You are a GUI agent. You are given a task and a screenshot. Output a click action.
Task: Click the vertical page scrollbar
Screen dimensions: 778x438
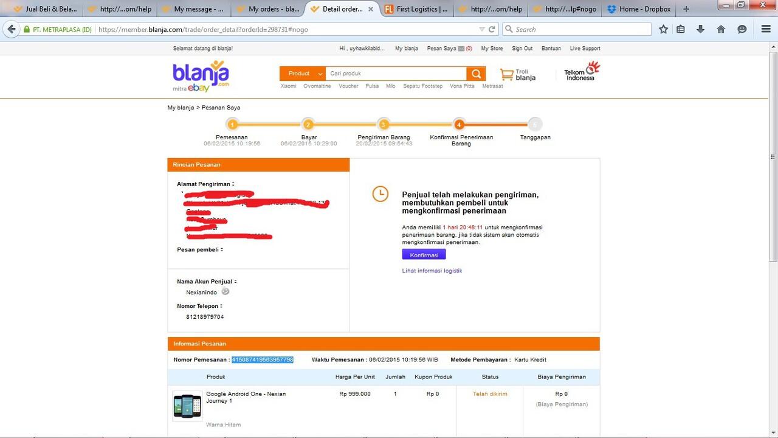tap(773, 158)
